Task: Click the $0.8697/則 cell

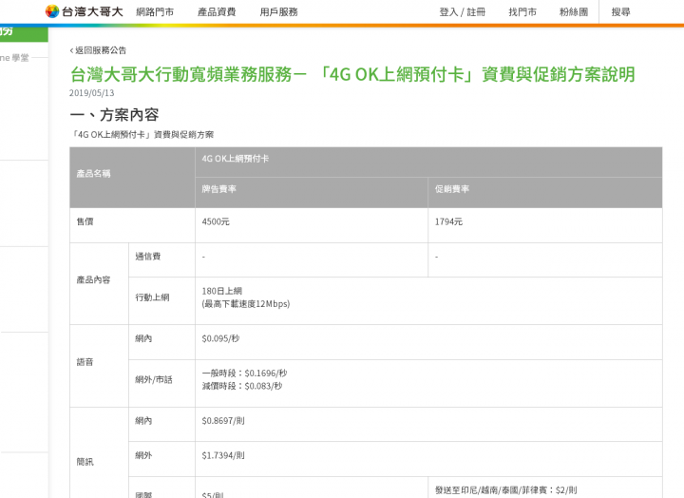Action: point(428,424)
